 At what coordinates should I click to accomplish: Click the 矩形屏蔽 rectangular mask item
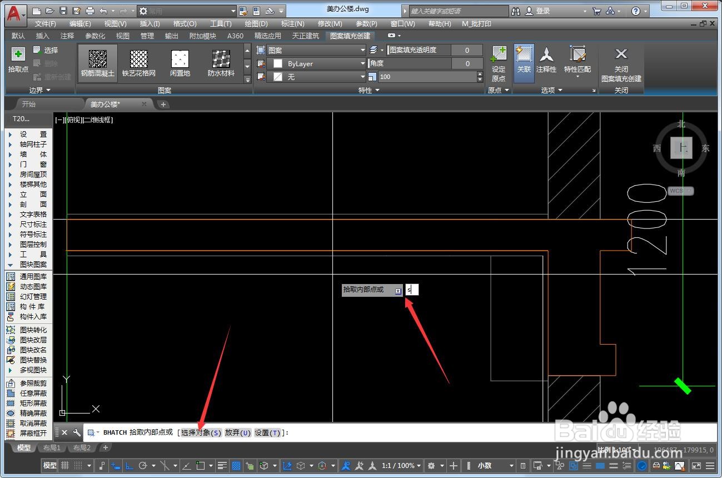(28, 403)
